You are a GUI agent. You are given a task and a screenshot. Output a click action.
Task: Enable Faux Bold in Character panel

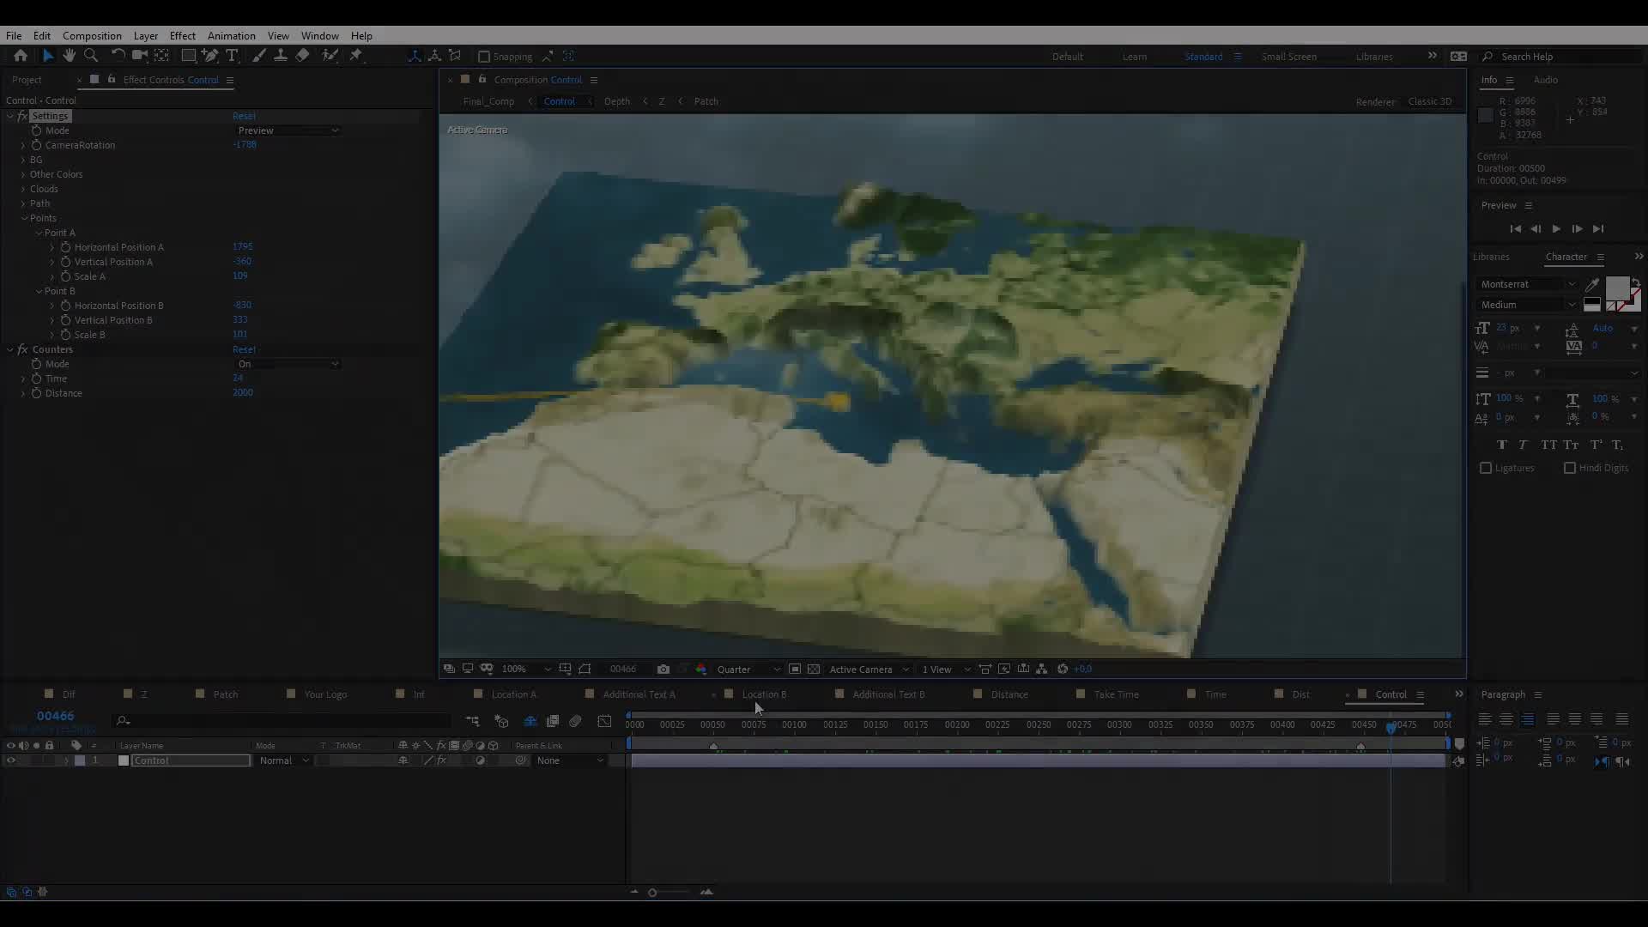point(1501,445)
